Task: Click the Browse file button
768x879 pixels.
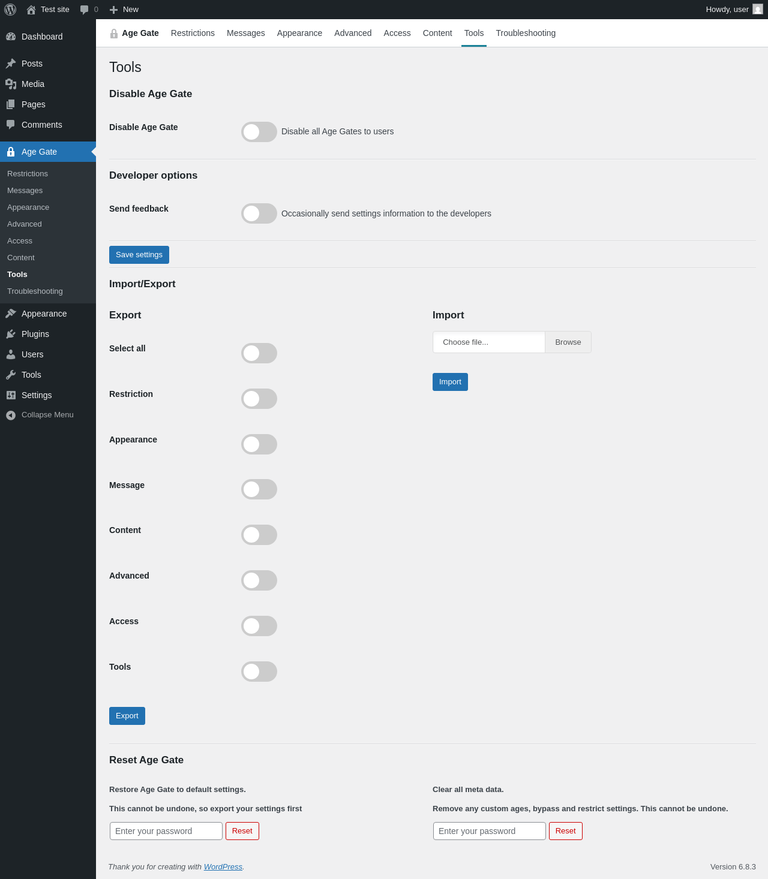Action: [568, 342]
